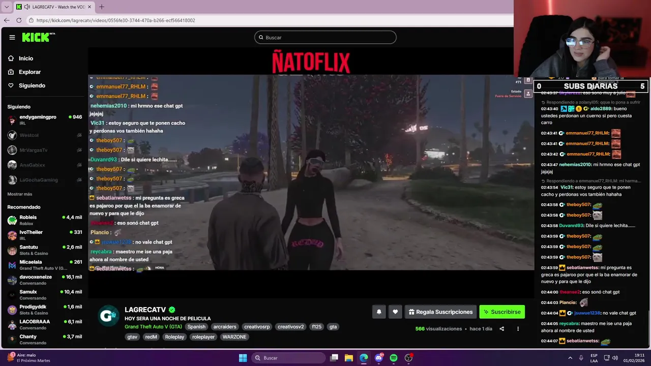Click Regala Suscripciones button
Image resolution: width=651 pixels, height=366 pixels.
(440, 312)
